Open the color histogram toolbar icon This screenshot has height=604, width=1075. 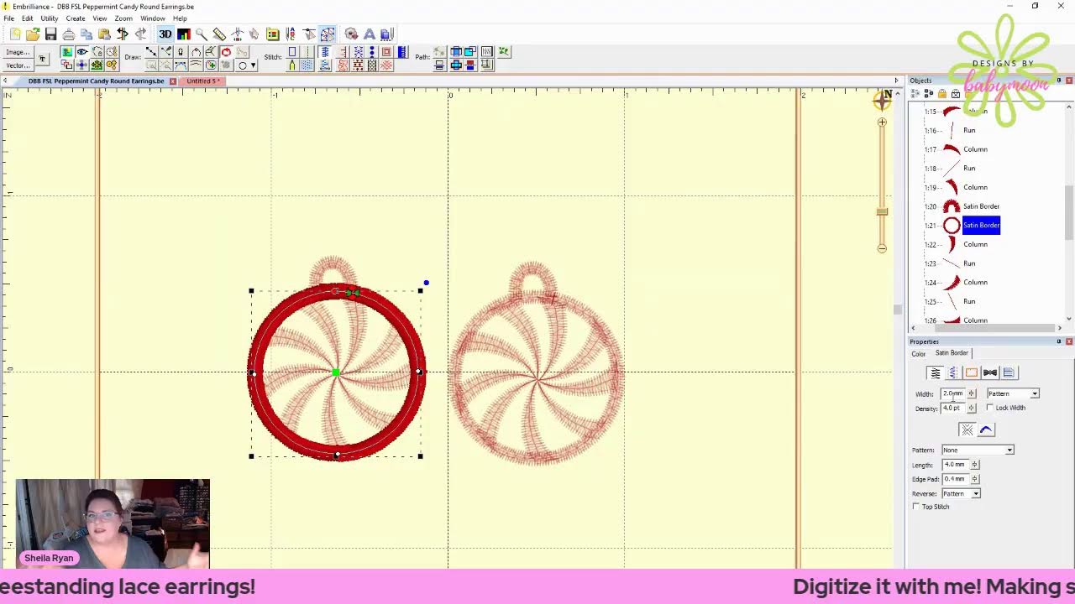pos(183,34)
